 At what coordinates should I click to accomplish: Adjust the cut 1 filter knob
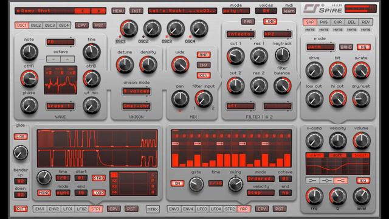pyautogui.click(x=235, y=55)
